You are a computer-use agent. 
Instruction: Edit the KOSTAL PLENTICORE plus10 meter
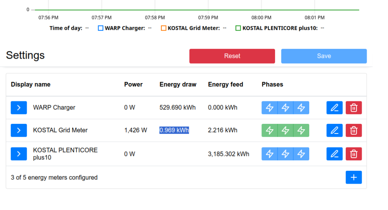pyautogui.click(x=334, y=154)
